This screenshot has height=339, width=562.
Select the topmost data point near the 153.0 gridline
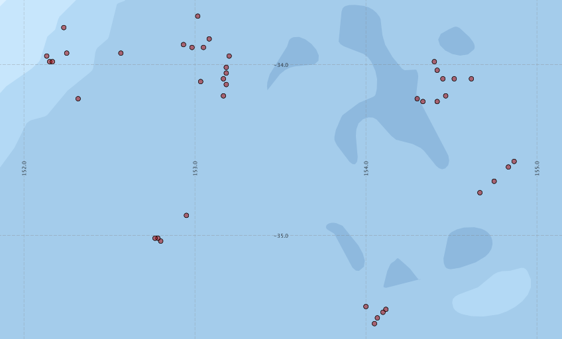(197, 16)
